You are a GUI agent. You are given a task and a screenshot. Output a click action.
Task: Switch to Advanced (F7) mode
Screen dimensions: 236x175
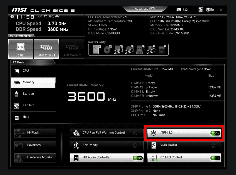[x=145, y=9]
